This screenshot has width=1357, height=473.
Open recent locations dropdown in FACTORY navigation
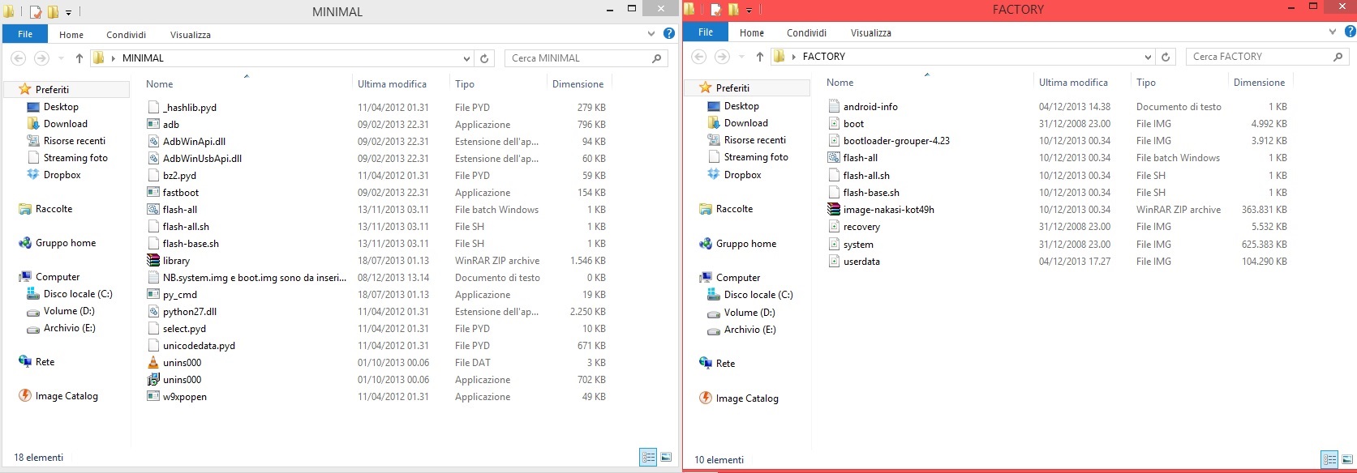coord(741,57)
